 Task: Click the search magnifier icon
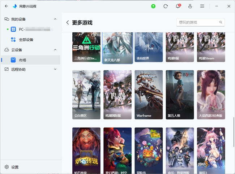pyautogui.click(x=219, y=22)
